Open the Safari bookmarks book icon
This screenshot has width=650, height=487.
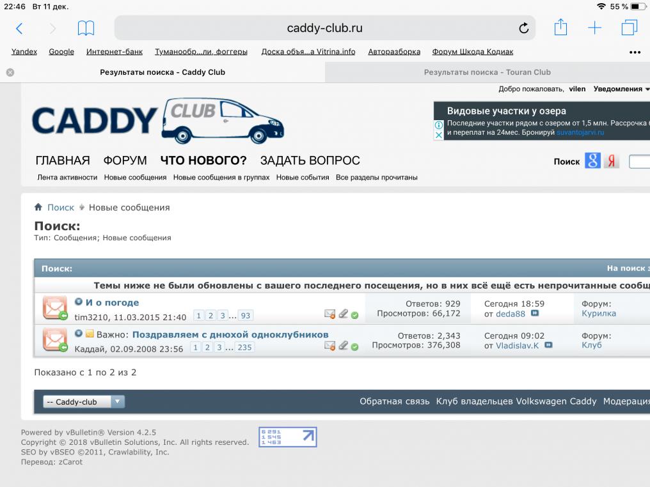point(86,28)
